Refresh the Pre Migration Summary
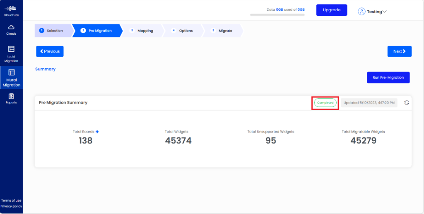 pyautogui.click(x=407, y=103)
